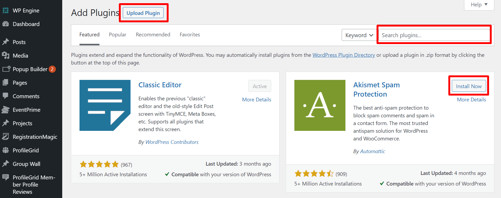Click the Media library icon
Viewport: 501px width, 198px height.
pyautogui.click(x=6, y=55)
